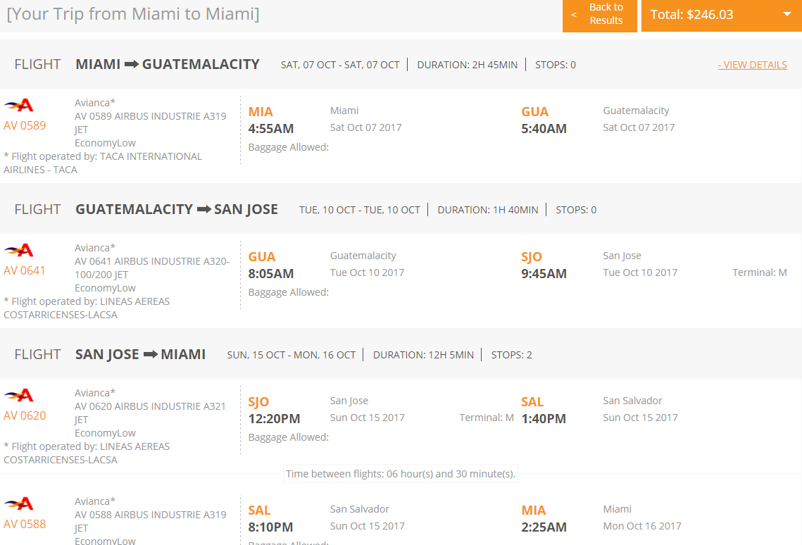
Task: Click the 'AV 0620 AIRBUS INDUSTRIE A321 JET' aircraft text
Action: tap(150, 413)
